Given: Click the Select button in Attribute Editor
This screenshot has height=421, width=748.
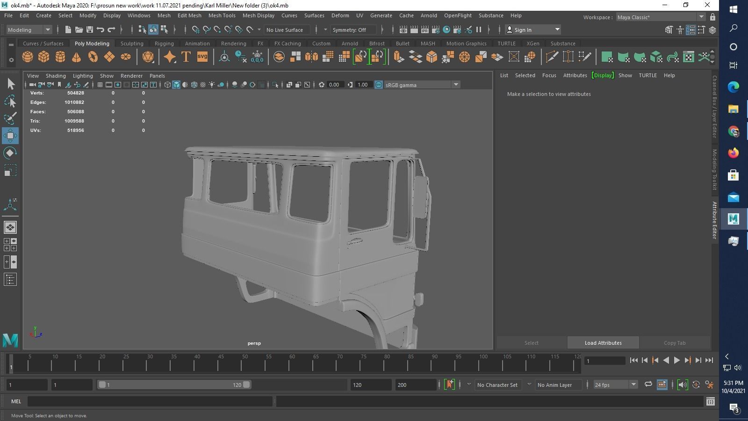Looking at the screenshot, I should 531,343.
